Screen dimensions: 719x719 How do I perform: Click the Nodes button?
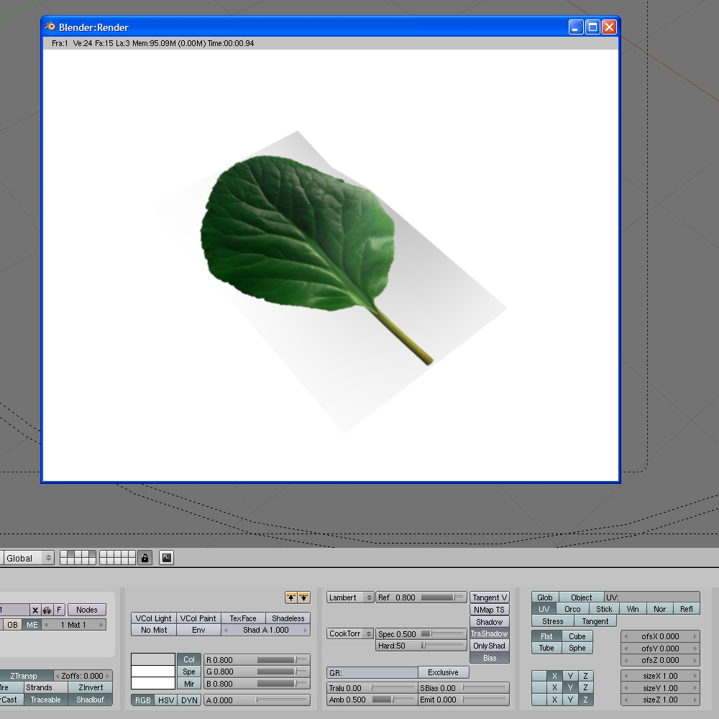pos(86,610)
